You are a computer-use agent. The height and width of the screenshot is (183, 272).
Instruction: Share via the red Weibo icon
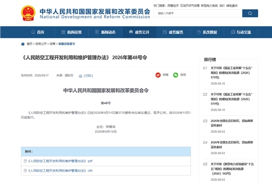click(158, 75)
